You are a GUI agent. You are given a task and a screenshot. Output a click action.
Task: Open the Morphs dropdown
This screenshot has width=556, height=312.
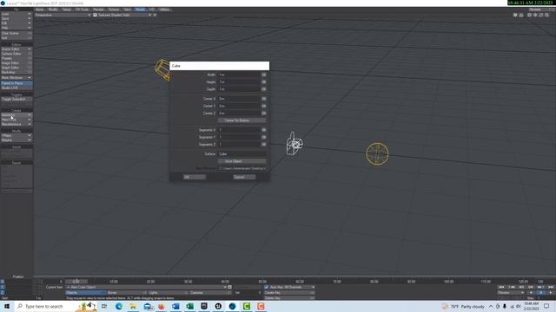click(x=17, y=140)
